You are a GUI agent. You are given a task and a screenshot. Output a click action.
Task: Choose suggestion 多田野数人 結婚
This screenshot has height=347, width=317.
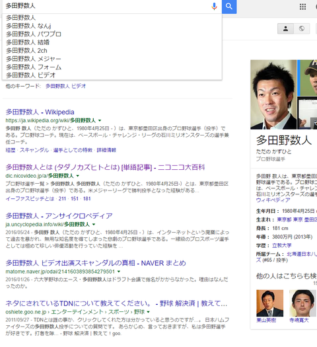click(x=112, y=42)
